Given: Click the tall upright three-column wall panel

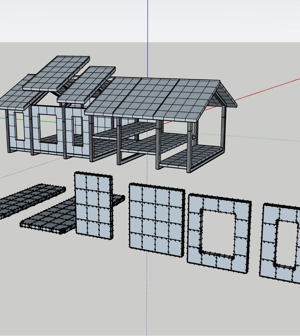Looking at the screenshot, I should click(93, 206).
